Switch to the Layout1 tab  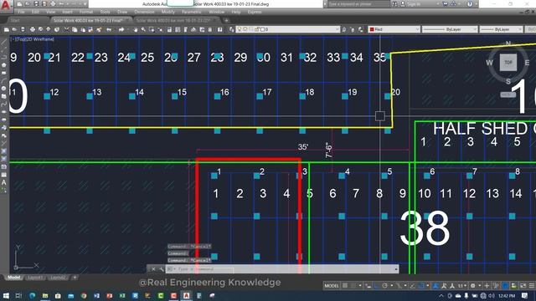[x=35, y=278]
